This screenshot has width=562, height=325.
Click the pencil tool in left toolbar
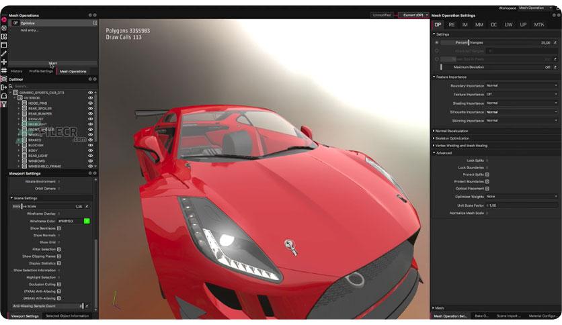pos(4,53)
